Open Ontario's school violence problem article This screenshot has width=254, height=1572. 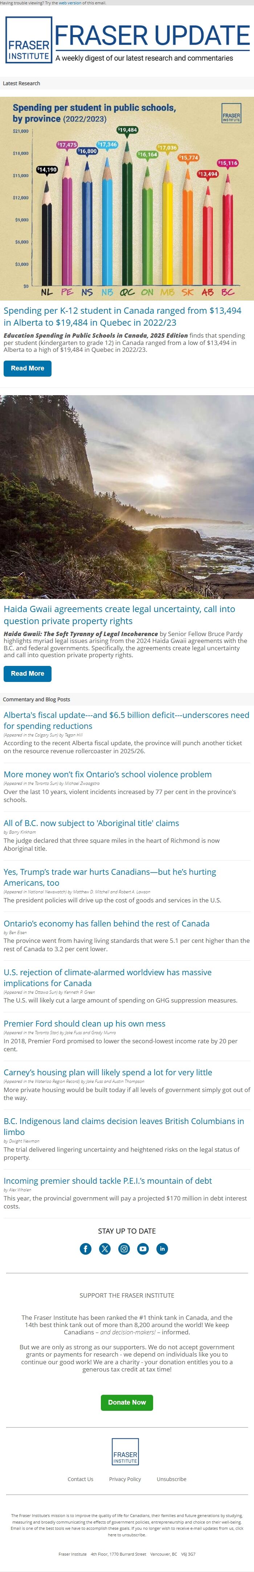click(108, 774)
